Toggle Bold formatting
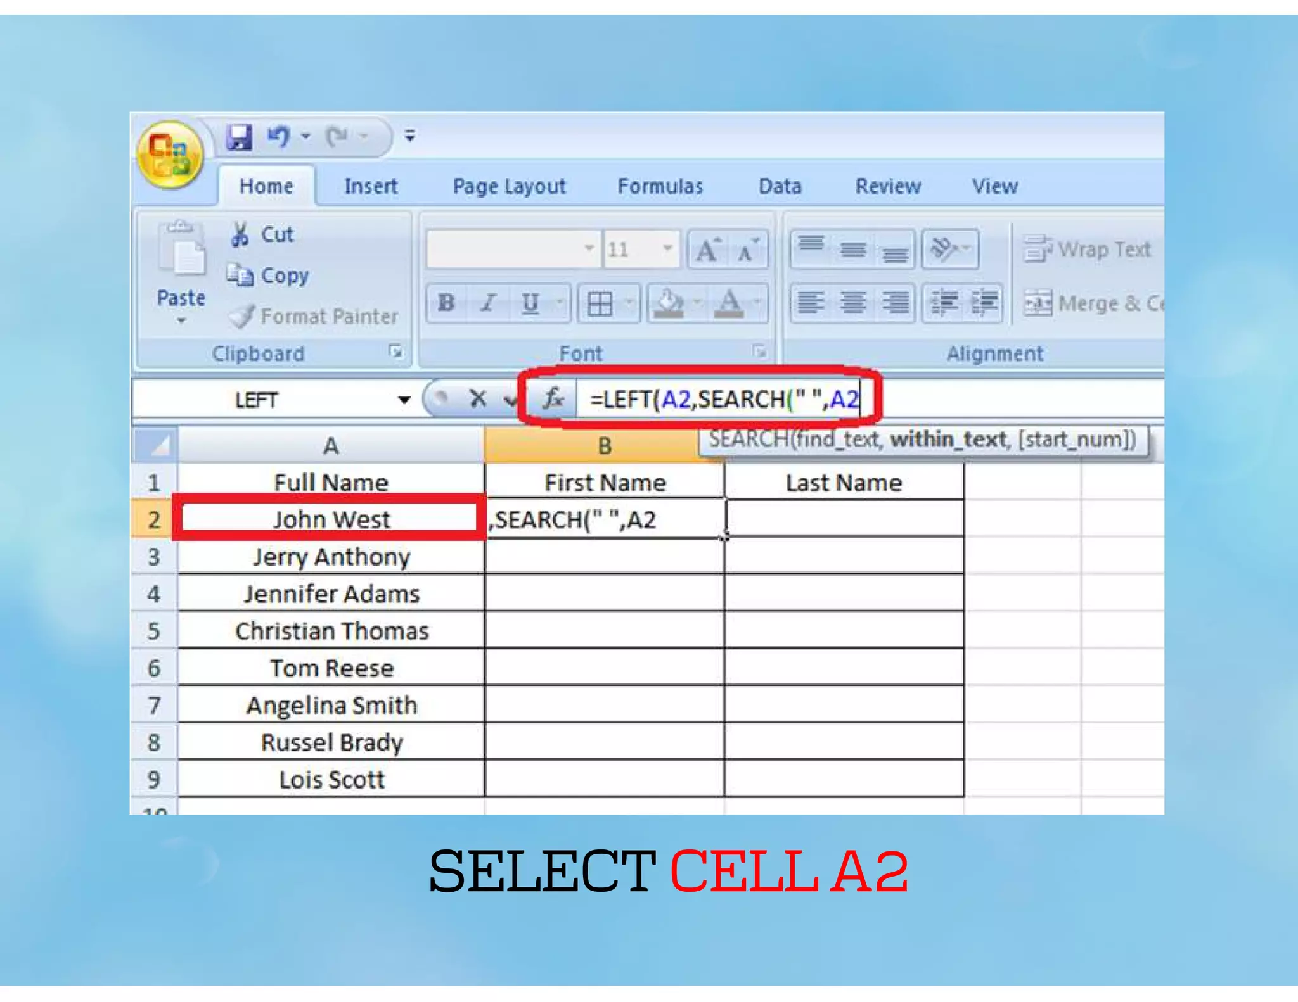The width and height of the screenshot is (1298, 1002). pyautogui.click(x=446, y=303)
